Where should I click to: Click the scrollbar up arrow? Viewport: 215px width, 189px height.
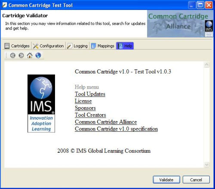click(x=206, y=65)
